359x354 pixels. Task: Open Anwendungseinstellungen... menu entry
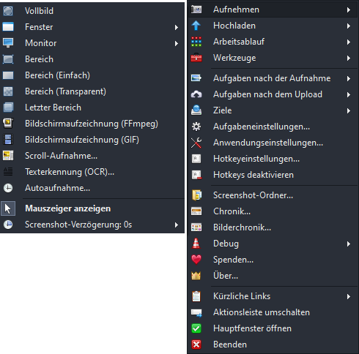(x=273, y=143)
